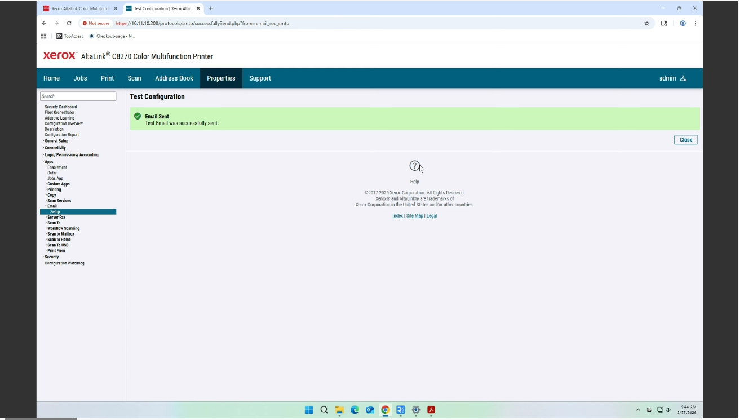The width and height of the screenshot is (739, 420).
Task: Select the Security Dashboard entry
Action: 60,107
